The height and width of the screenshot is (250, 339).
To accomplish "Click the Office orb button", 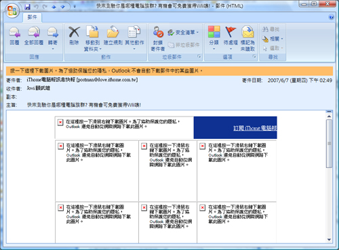I will pyautogui.click(x=12, y=10).
